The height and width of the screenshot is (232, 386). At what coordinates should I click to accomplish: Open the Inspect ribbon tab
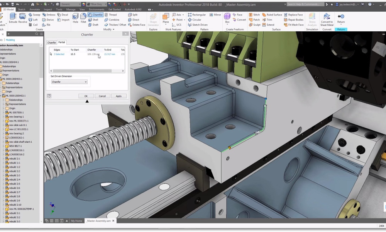point(48,9)
